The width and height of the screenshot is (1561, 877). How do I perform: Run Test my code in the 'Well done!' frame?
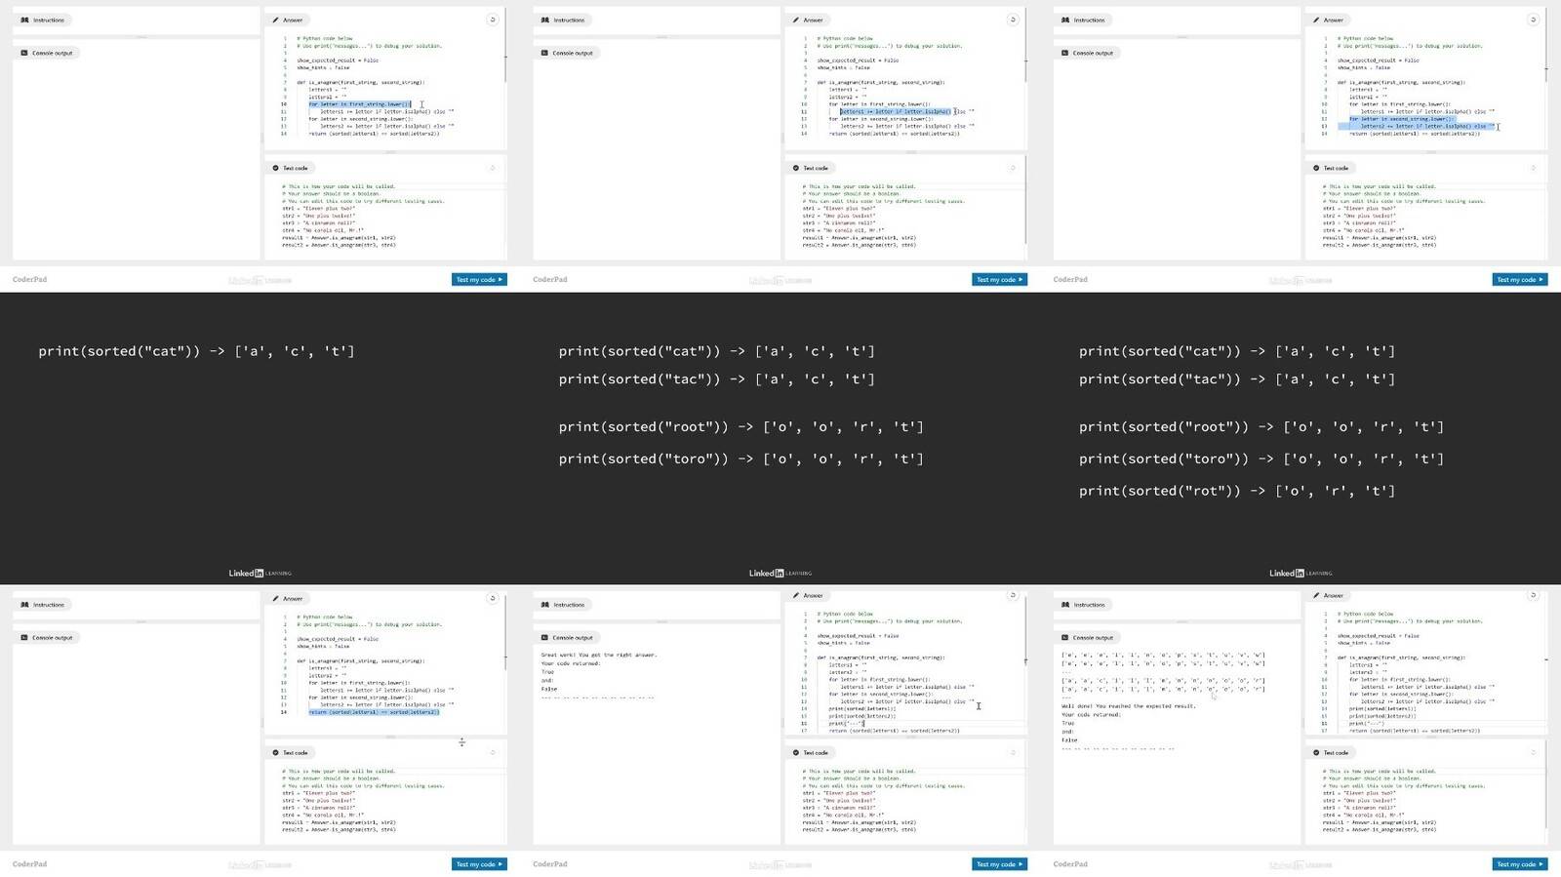1520,864
